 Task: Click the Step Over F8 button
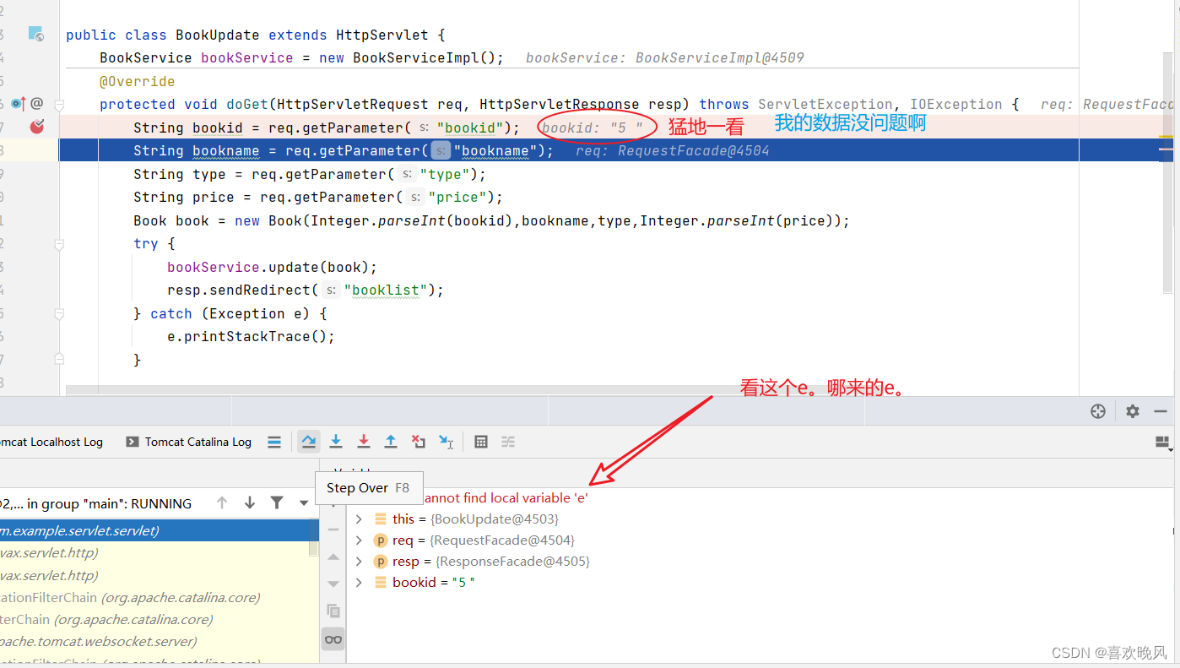point(369,487)
